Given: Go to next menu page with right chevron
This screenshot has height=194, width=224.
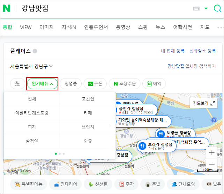Looking at the screenshot, I should 110,126.
